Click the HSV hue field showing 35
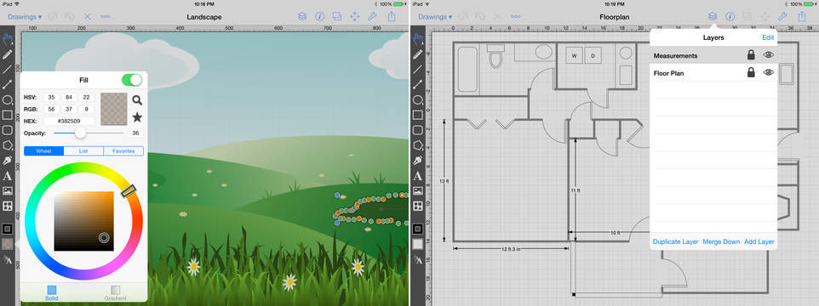 click(x=51, y=98)
